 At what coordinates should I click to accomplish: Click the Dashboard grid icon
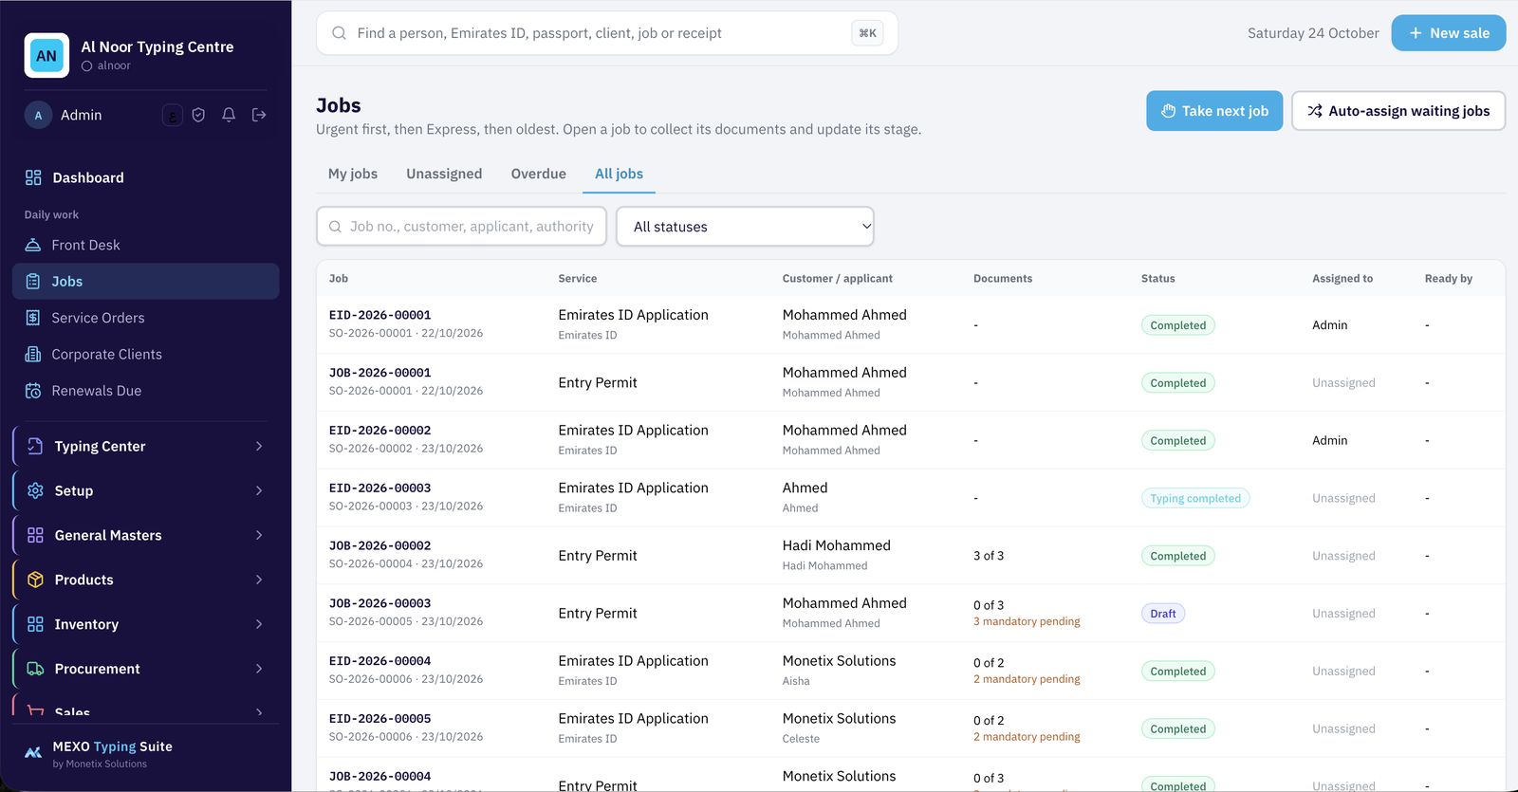(33, 177)
